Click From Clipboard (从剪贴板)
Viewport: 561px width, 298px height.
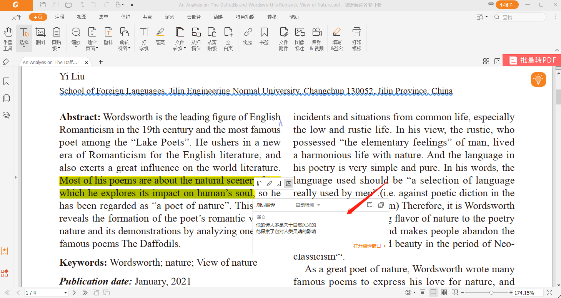point(212,38)
